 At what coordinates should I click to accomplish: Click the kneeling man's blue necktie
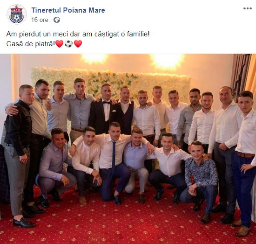coord(114,154)
